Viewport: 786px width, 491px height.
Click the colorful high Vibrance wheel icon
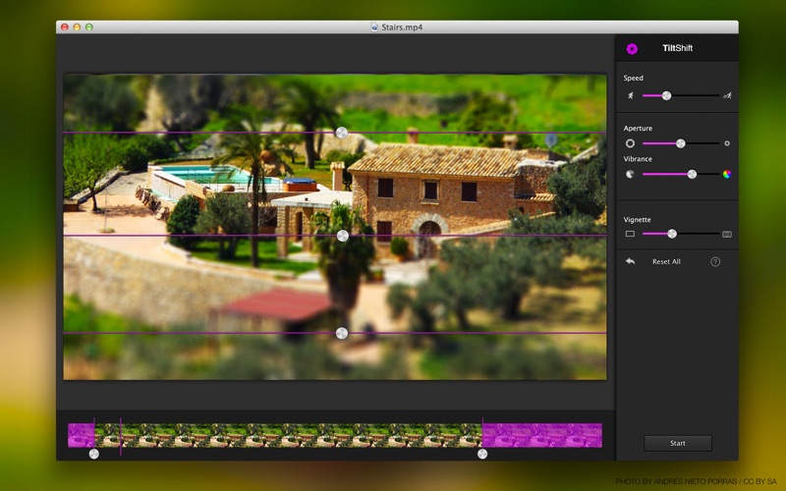[727, 174]
